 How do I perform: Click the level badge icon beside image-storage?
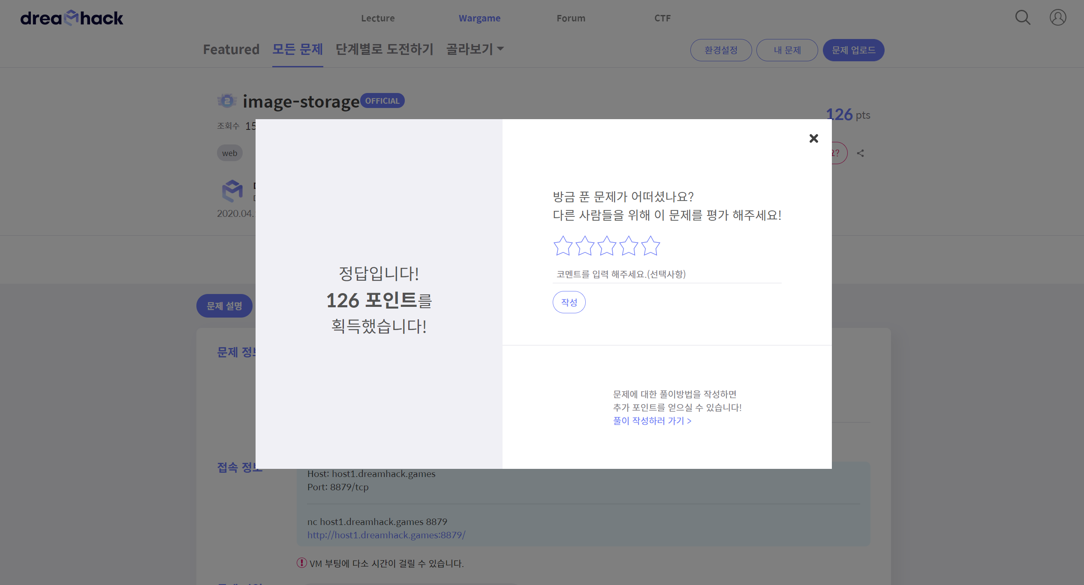pyautogui.click(x=227, y=101)
